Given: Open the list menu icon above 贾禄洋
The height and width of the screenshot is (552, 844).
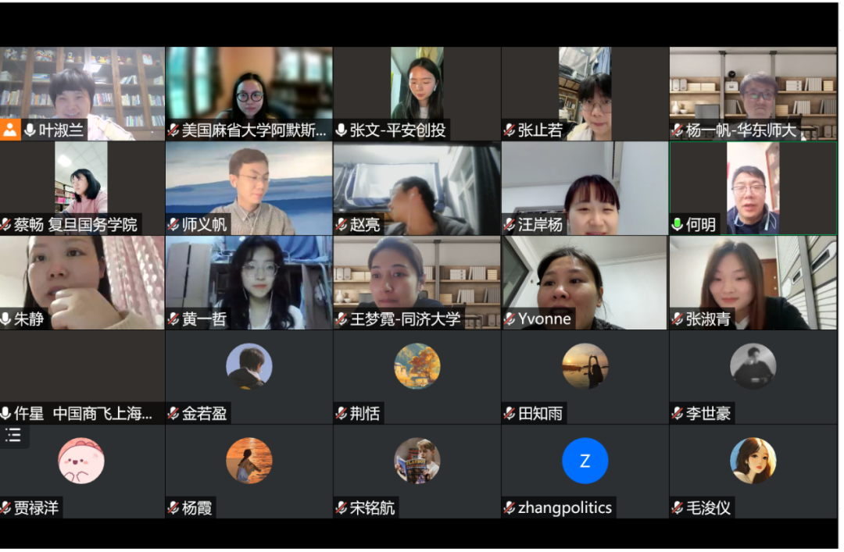Looking at the screenshot, I should point(13,435).
